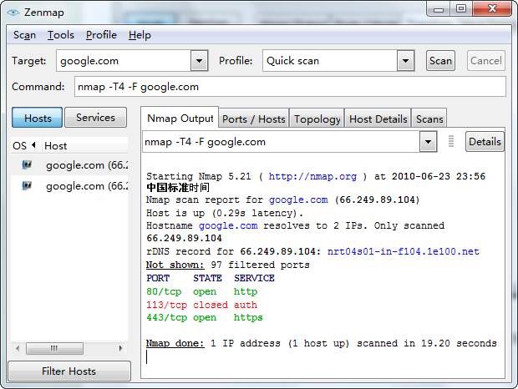Viewport: 518px width, 389px height.
Task: Click 'Host is up (0.29s latency).' text
Action: pos(225,213)
